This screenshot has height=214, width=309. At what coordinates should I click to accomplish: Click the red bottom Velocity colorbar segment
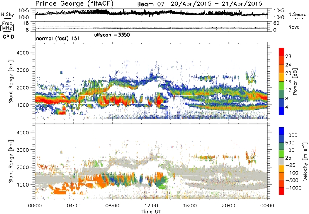pyautogui.click(x=282, y=191)
